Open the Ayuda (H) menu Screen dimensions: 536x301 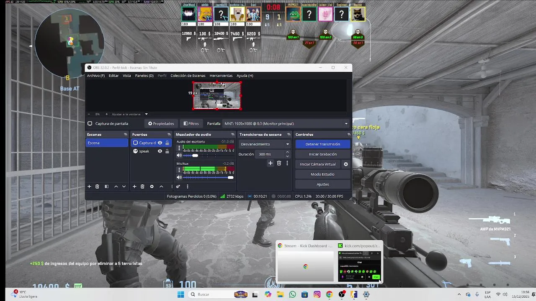245,76
